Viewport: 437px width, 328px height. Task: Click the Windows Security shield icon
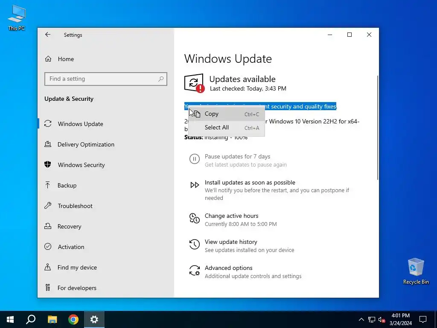tap(48, 164)
